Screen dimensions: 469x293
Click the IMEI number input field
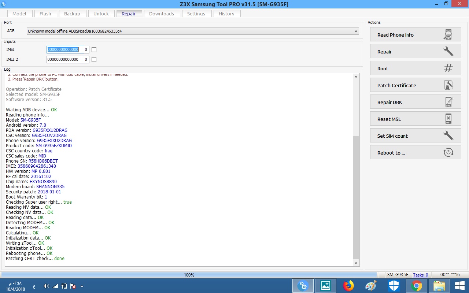pyautogui.click(x=65, y=49)
